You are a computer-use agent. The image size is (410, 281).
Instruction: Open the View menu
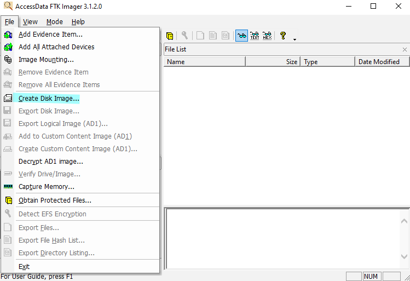coord(30,22)
